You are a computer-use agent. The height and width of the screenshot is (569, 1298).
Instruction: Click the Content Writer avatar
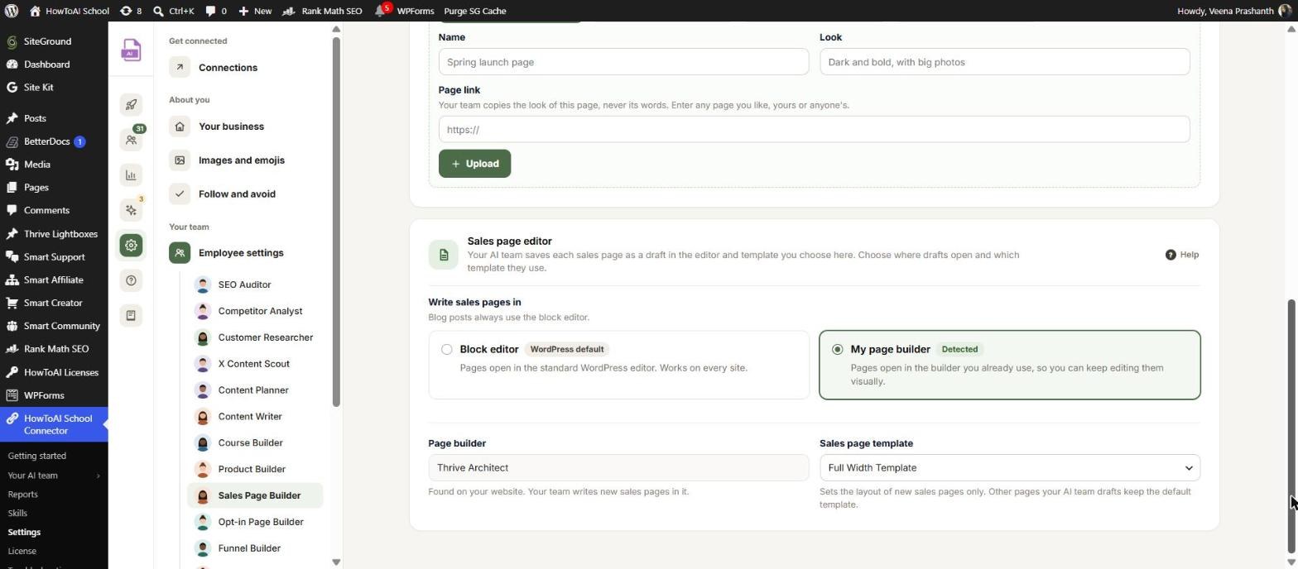coord(203,417)
